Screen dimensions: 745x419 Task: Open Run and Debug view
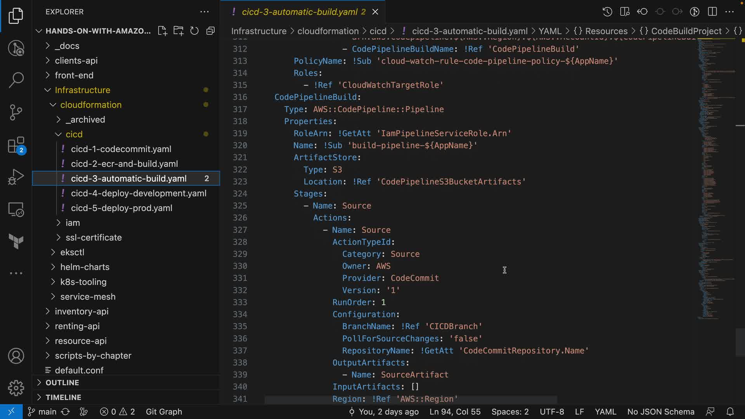pyautogui.click(x=16, y=177)
